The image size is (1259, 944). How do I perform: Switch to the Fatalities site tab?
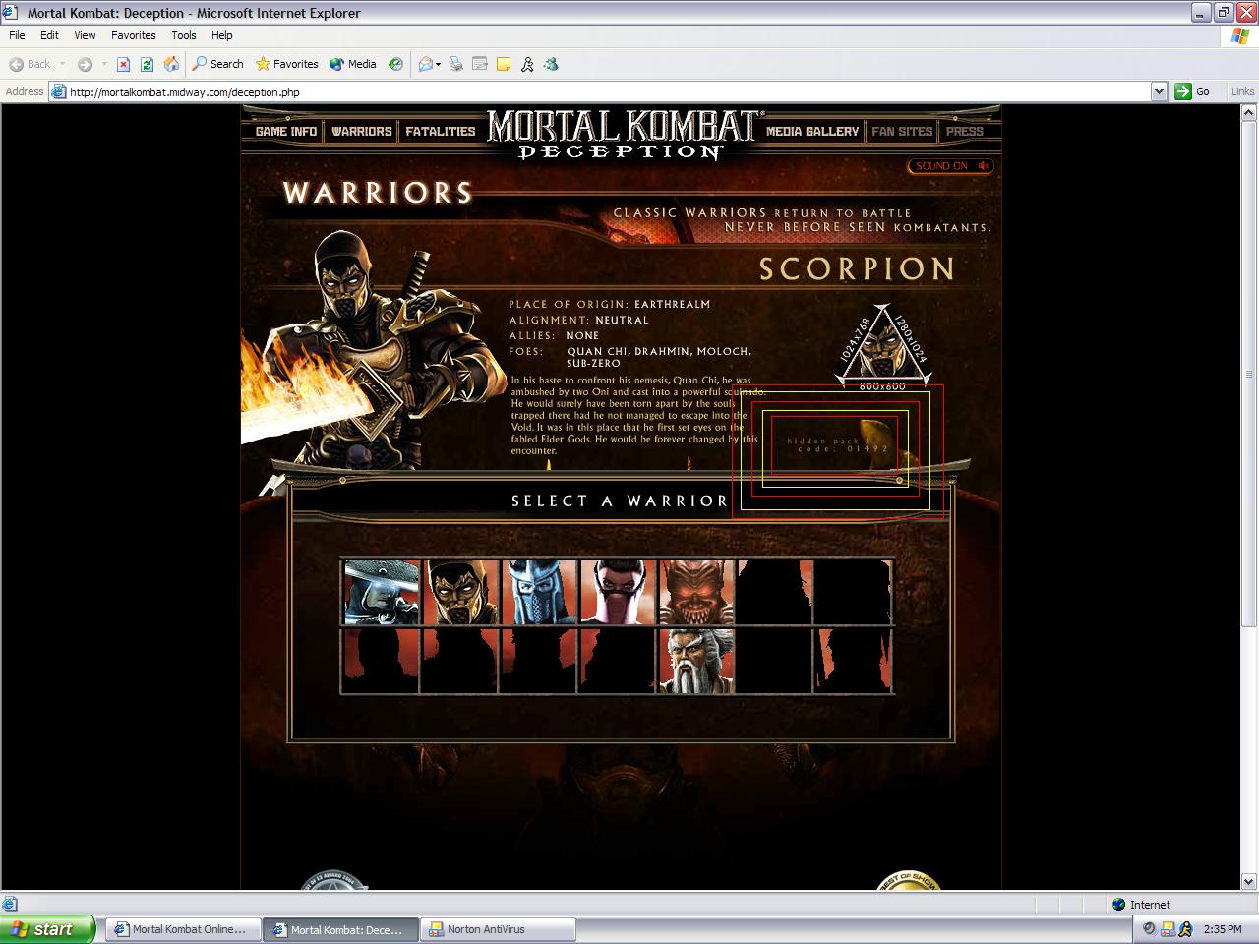[x=440, y=131]
